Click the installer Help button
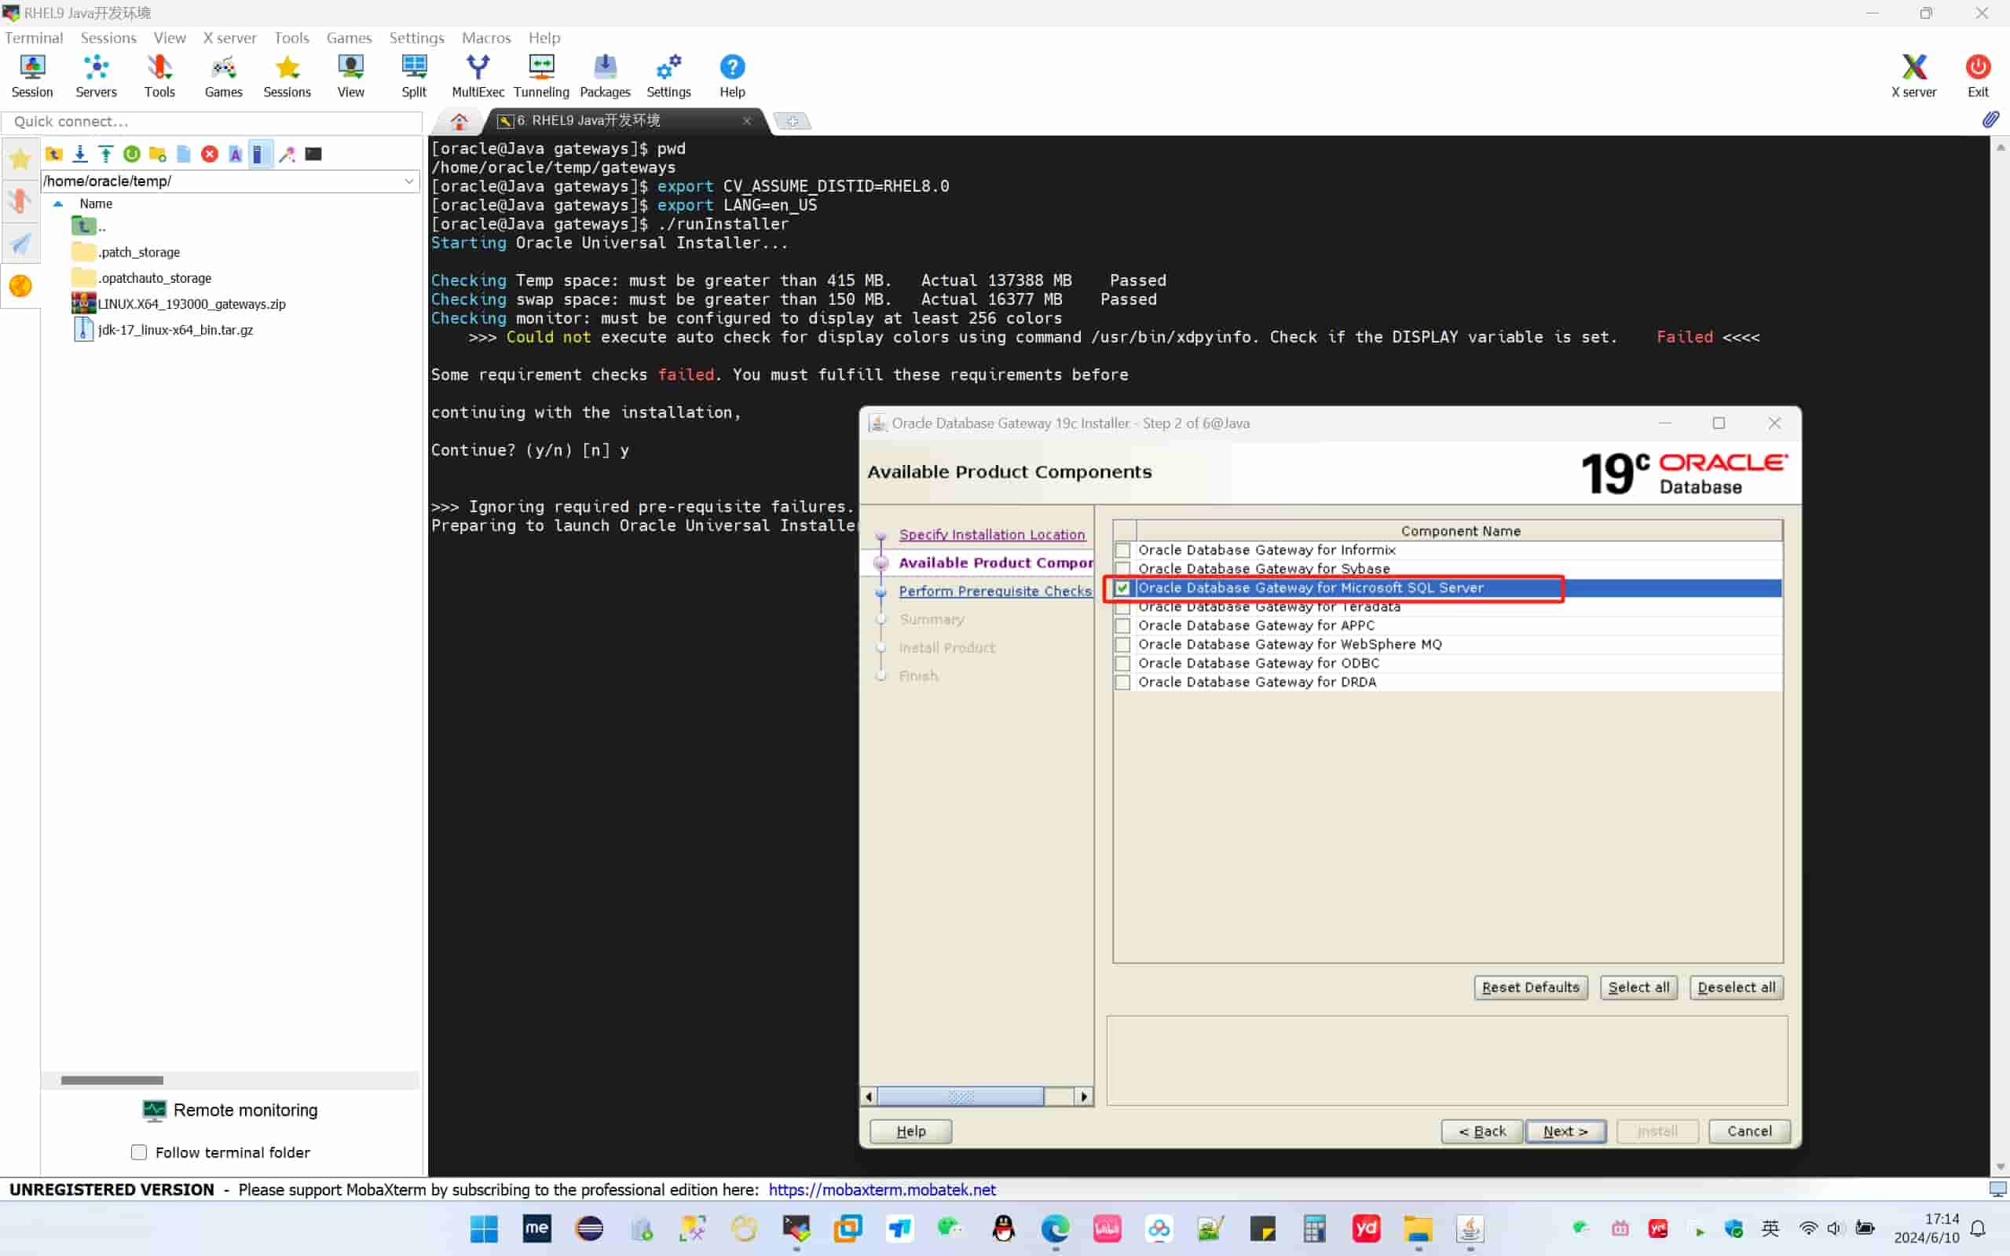This screenshot has width=2010, height=1256. click(x=910, y=1131)
